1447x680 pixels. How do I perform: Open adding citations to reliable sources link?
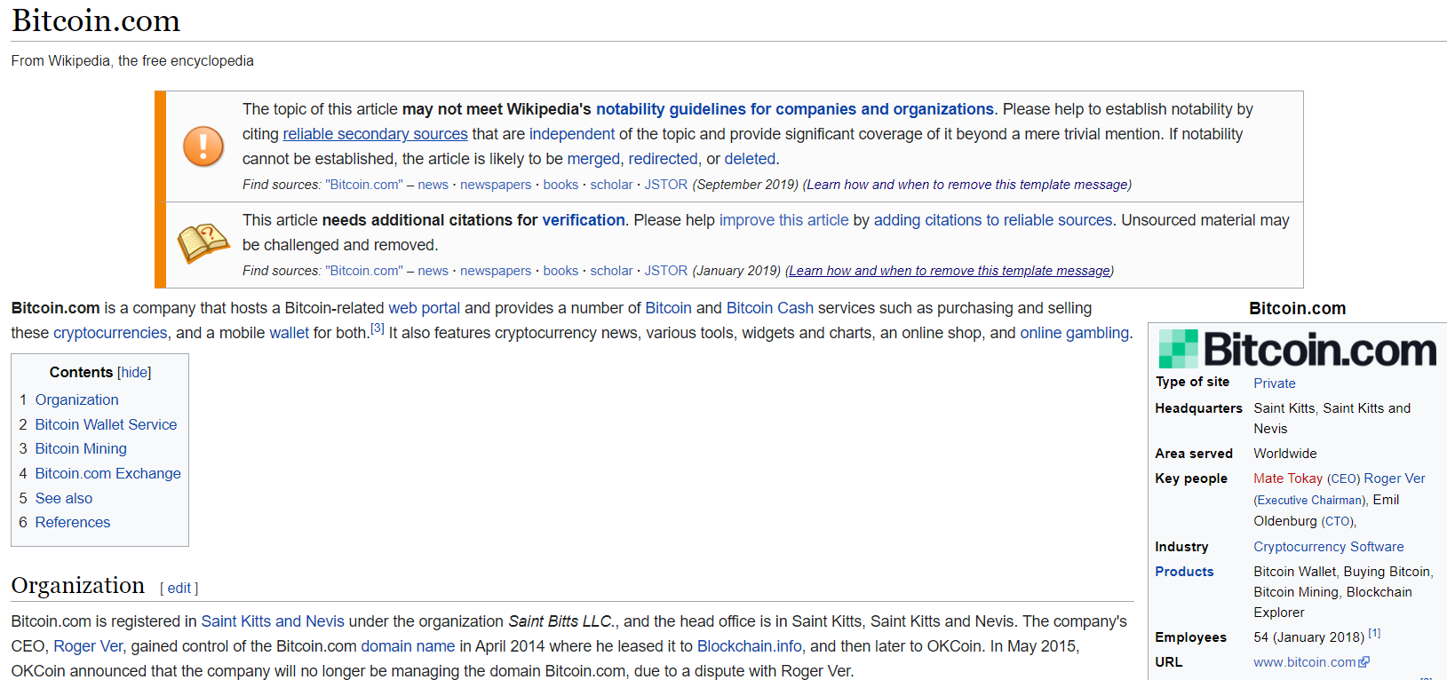point(992,220)
